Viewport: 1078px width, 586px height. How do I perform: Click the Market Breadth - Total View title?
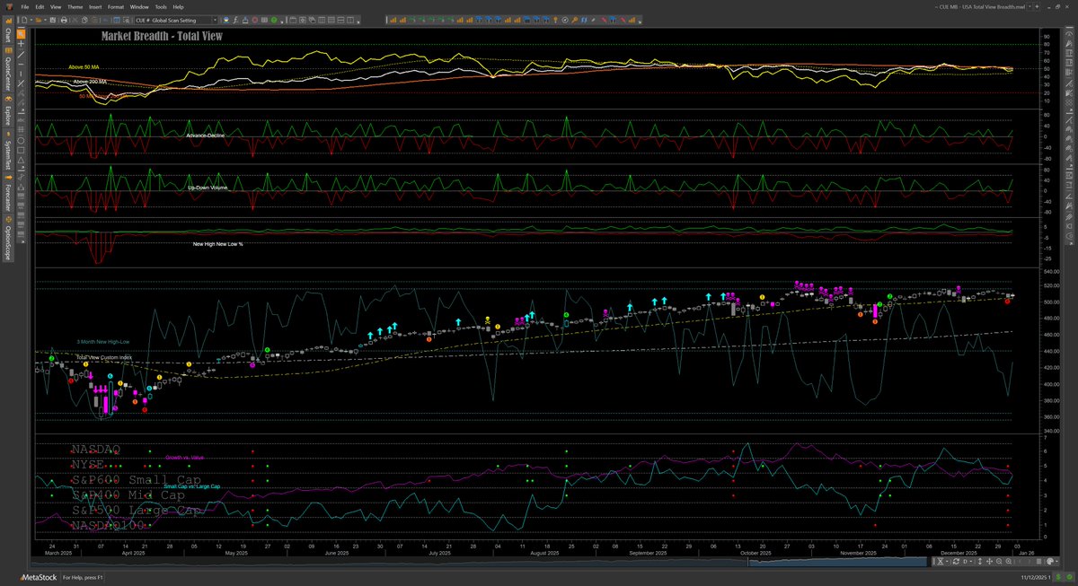click(x=162, y=36)
